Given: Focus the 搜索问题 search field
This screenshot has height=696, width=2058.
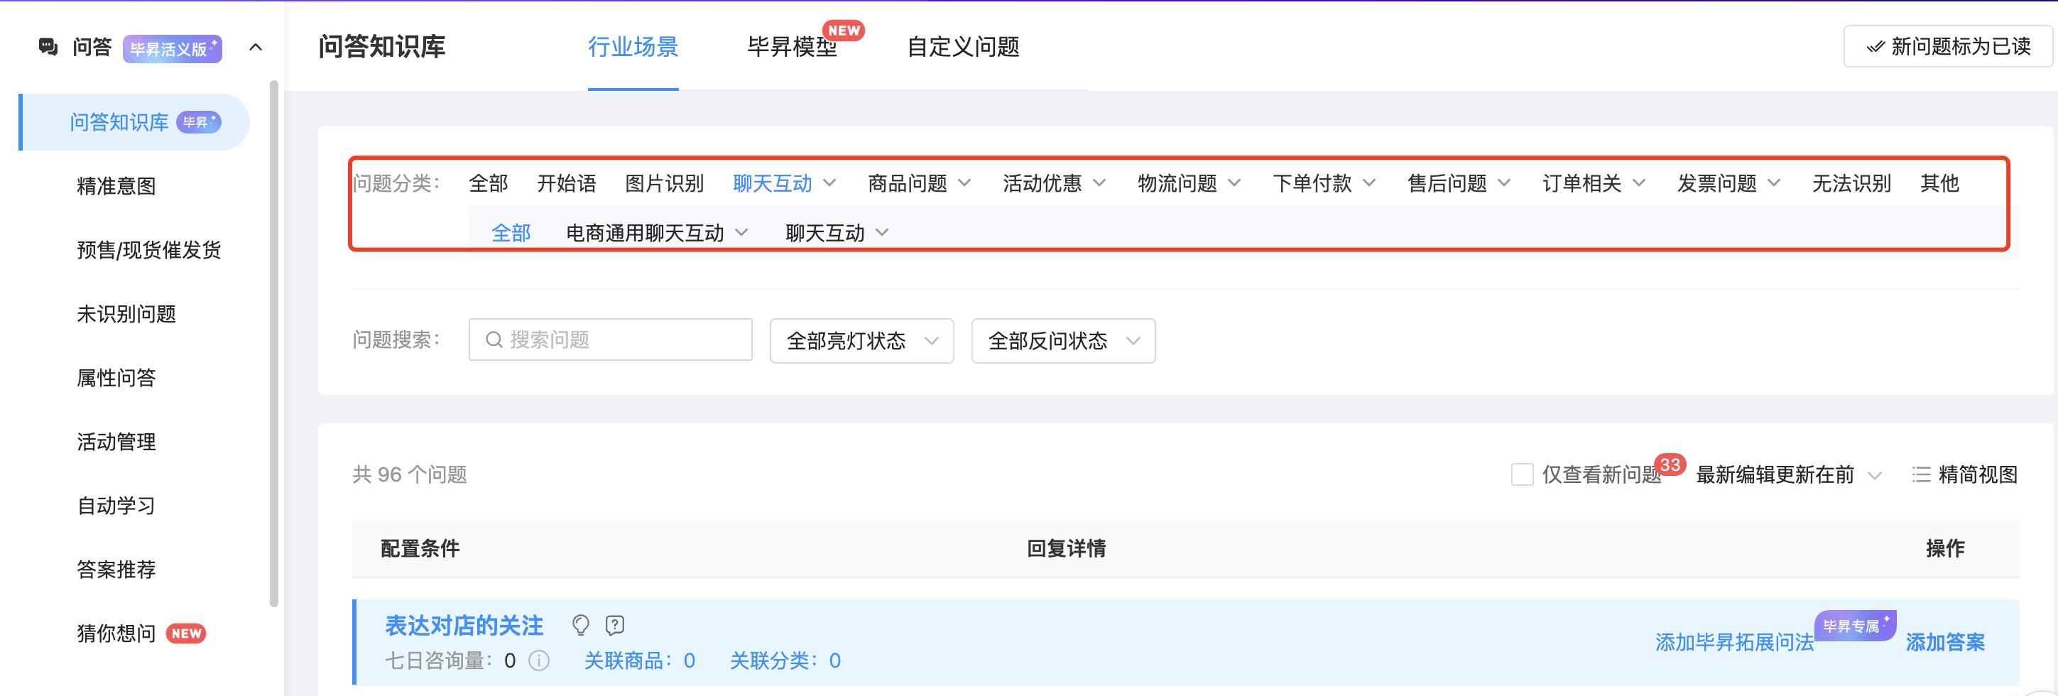Looking at the screenshot, I should click(611, 340).
